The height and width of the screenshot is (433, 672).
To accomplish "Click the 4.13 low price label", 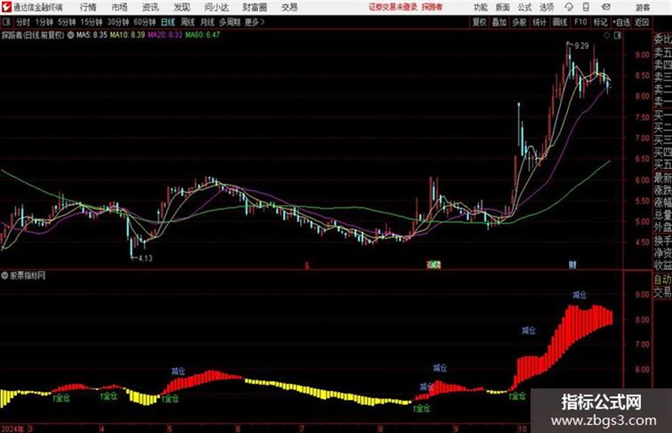I will coord(145,258).
